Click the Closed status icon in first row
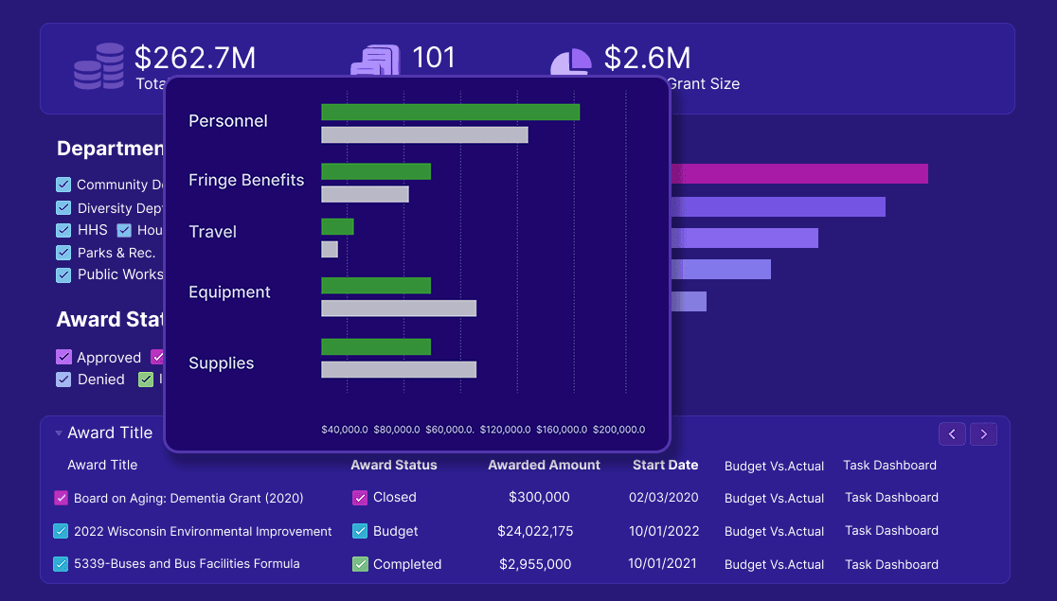 point(360,498)
